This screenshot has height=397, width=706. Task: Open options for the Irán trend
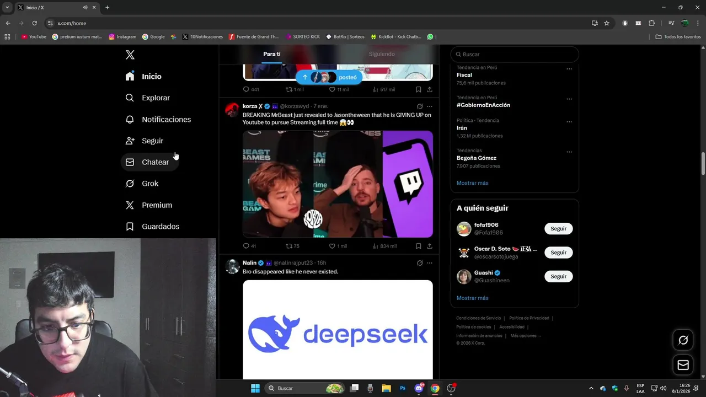coord(569,122)
